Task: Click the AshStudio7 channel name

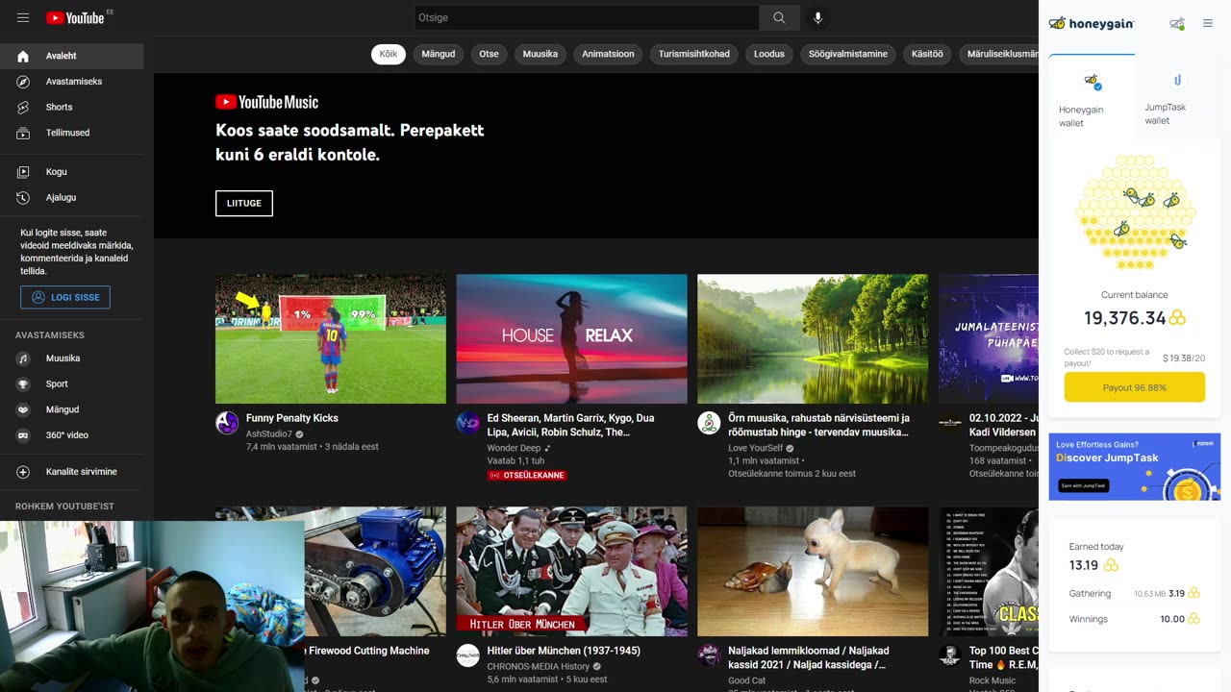Action: point(269,433)
